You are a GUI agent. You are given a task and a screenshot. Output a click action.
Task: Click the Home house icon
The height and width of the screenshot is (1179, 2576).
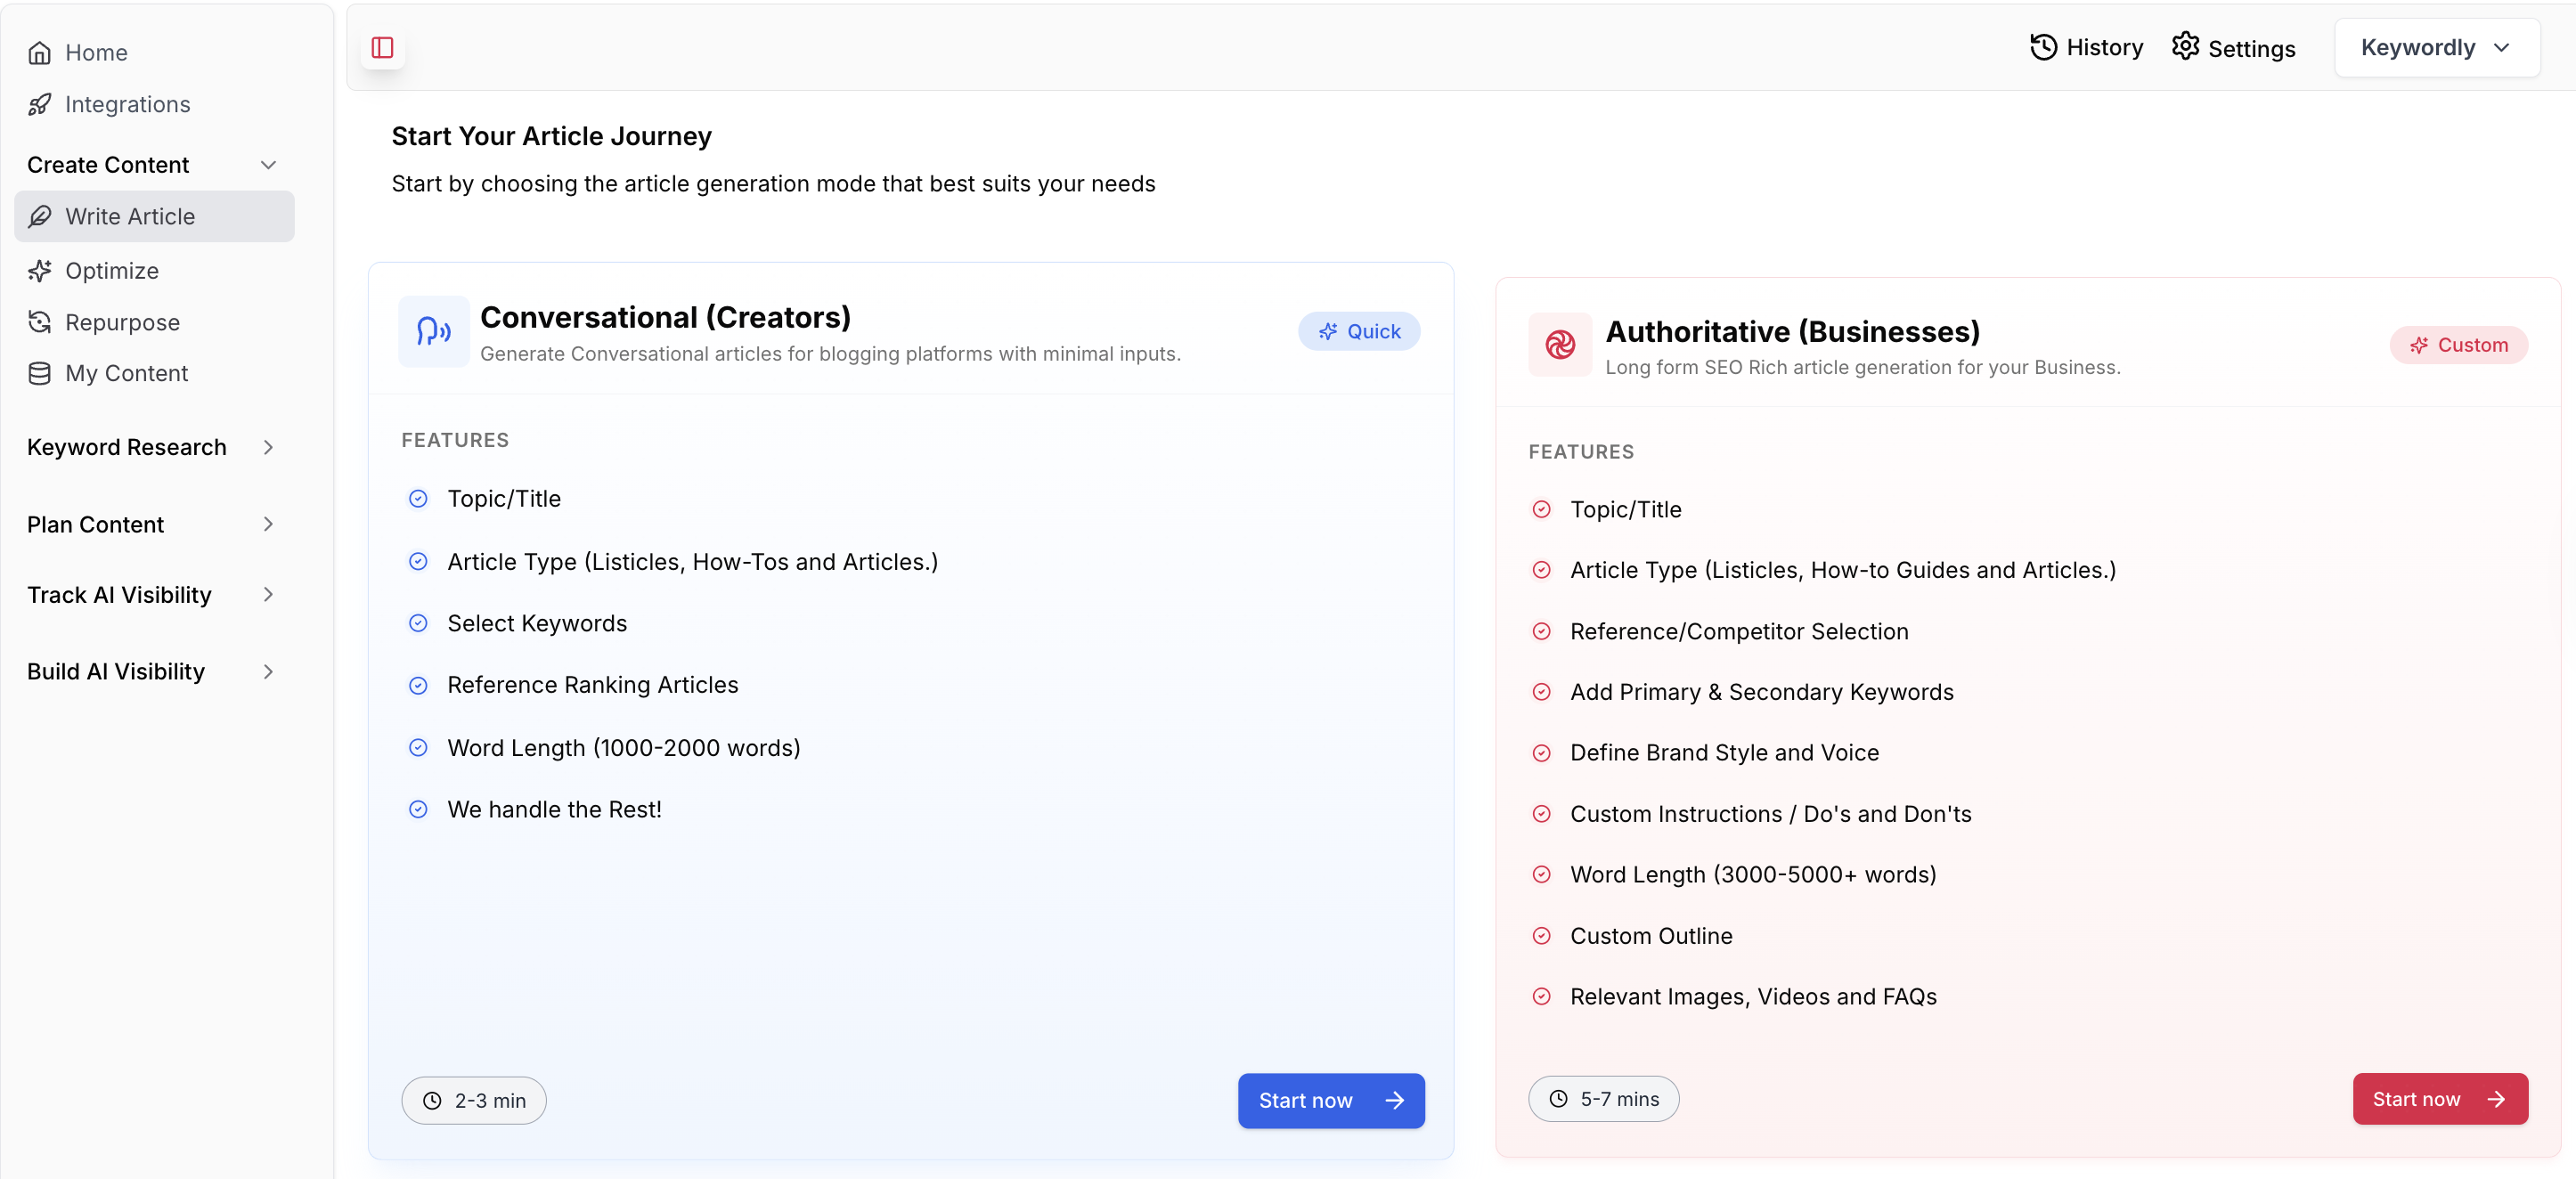click(x=40, y=53)
